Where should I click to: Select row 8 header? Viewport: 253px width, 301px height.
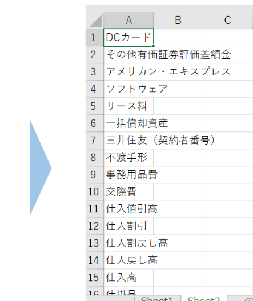click(94, 158)
